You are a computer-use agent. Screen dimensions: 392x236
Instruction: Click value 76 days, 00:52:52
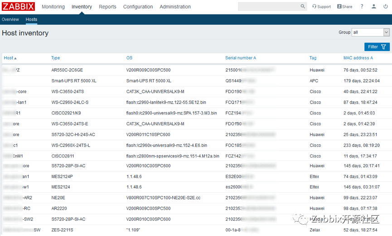pyautogui.click(x=360, y=70)
